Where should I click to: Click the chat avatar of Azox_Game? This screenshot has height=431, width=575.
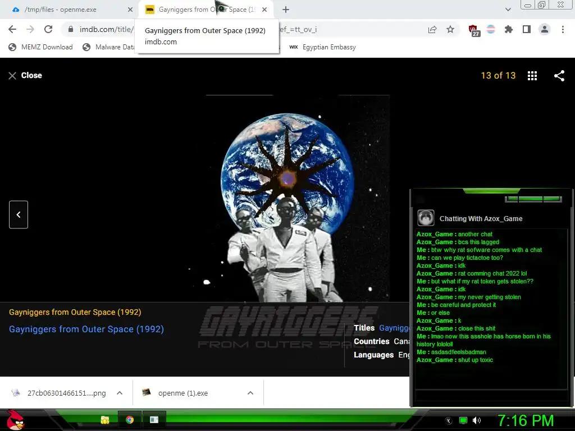tap(426, 218)
